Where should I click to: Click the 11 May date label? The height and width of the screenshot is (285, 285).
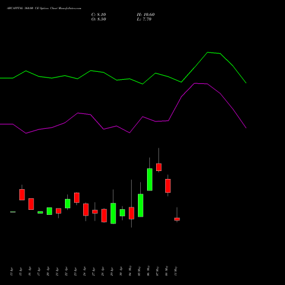coord(176,271)
